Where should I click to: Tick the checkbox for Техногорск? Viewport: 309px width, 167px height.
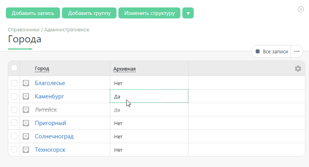(14, 150)
